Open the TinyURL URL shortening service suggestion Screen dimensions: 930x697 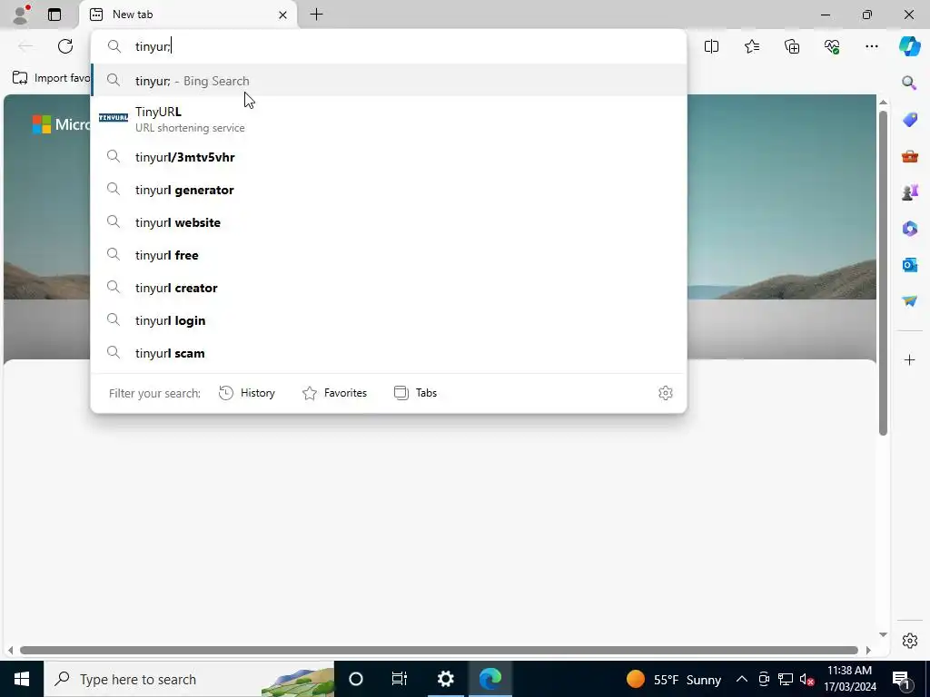tap(389, 119)
